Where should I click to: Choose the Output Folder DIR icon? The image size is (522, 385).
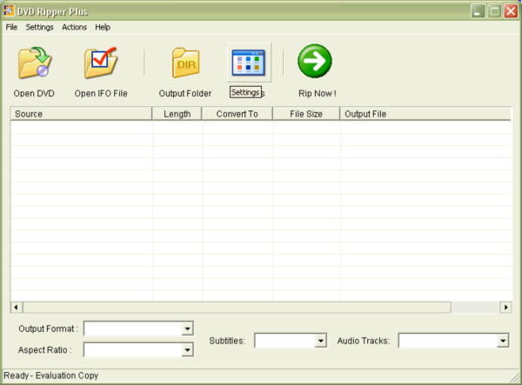pos(185,63)
